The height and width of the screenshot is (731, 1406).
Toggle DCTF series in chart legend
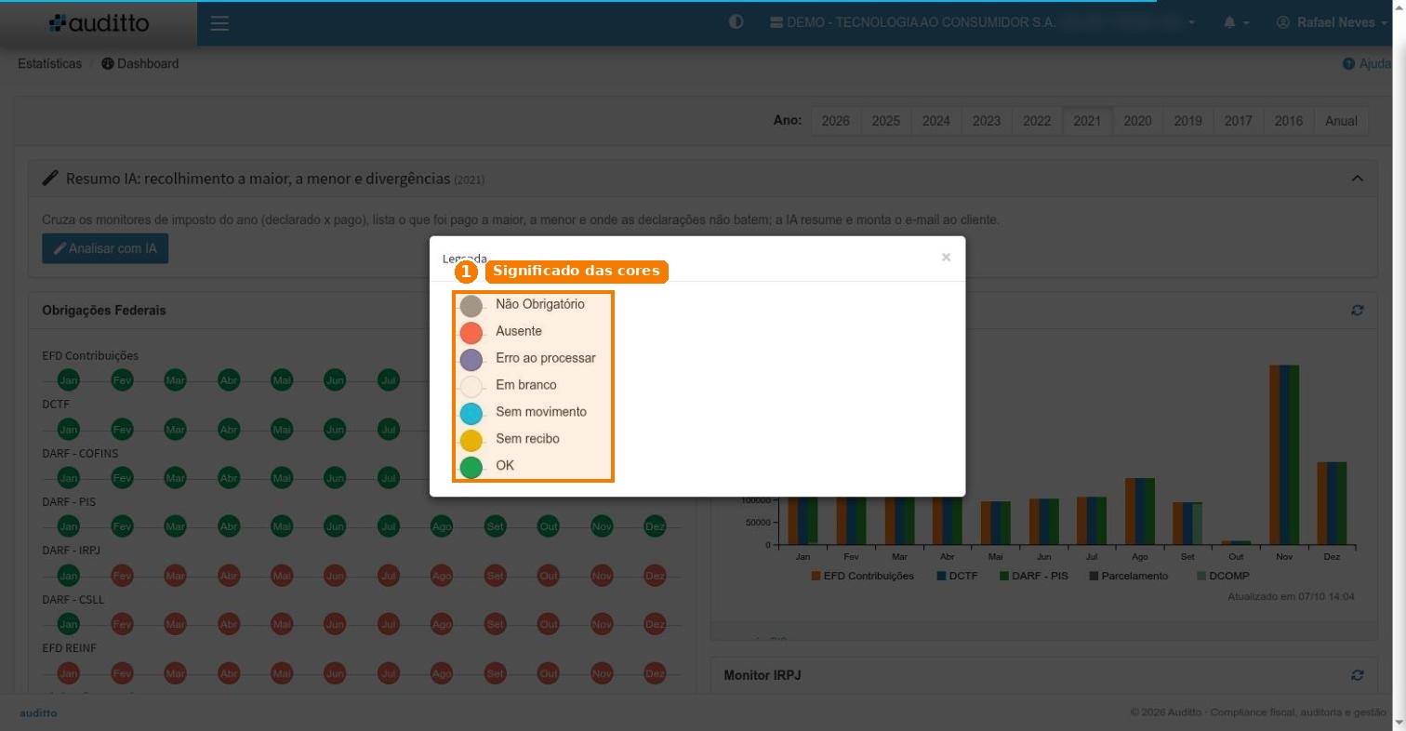[957, 576]
